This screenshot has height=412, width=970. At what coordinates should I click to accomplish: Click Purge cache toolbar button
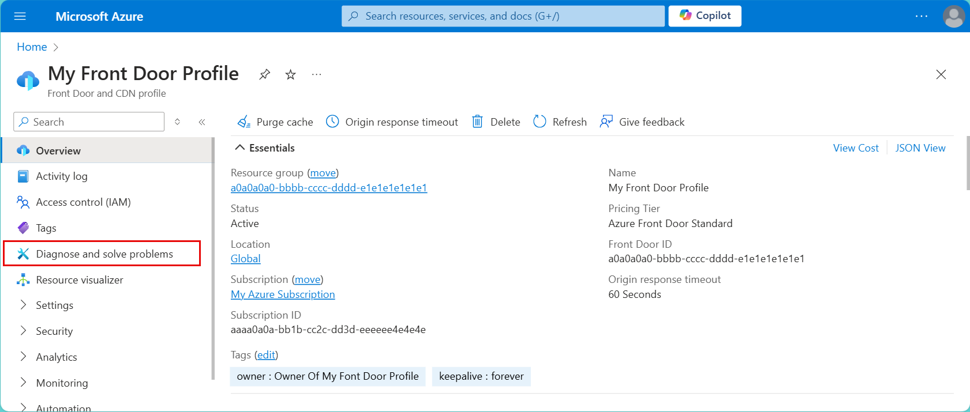point(275,122)
